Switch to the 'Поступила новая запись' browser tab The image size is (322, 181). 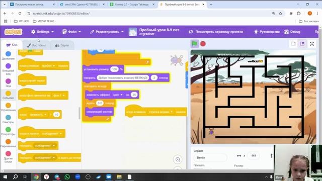pos(32,5)
